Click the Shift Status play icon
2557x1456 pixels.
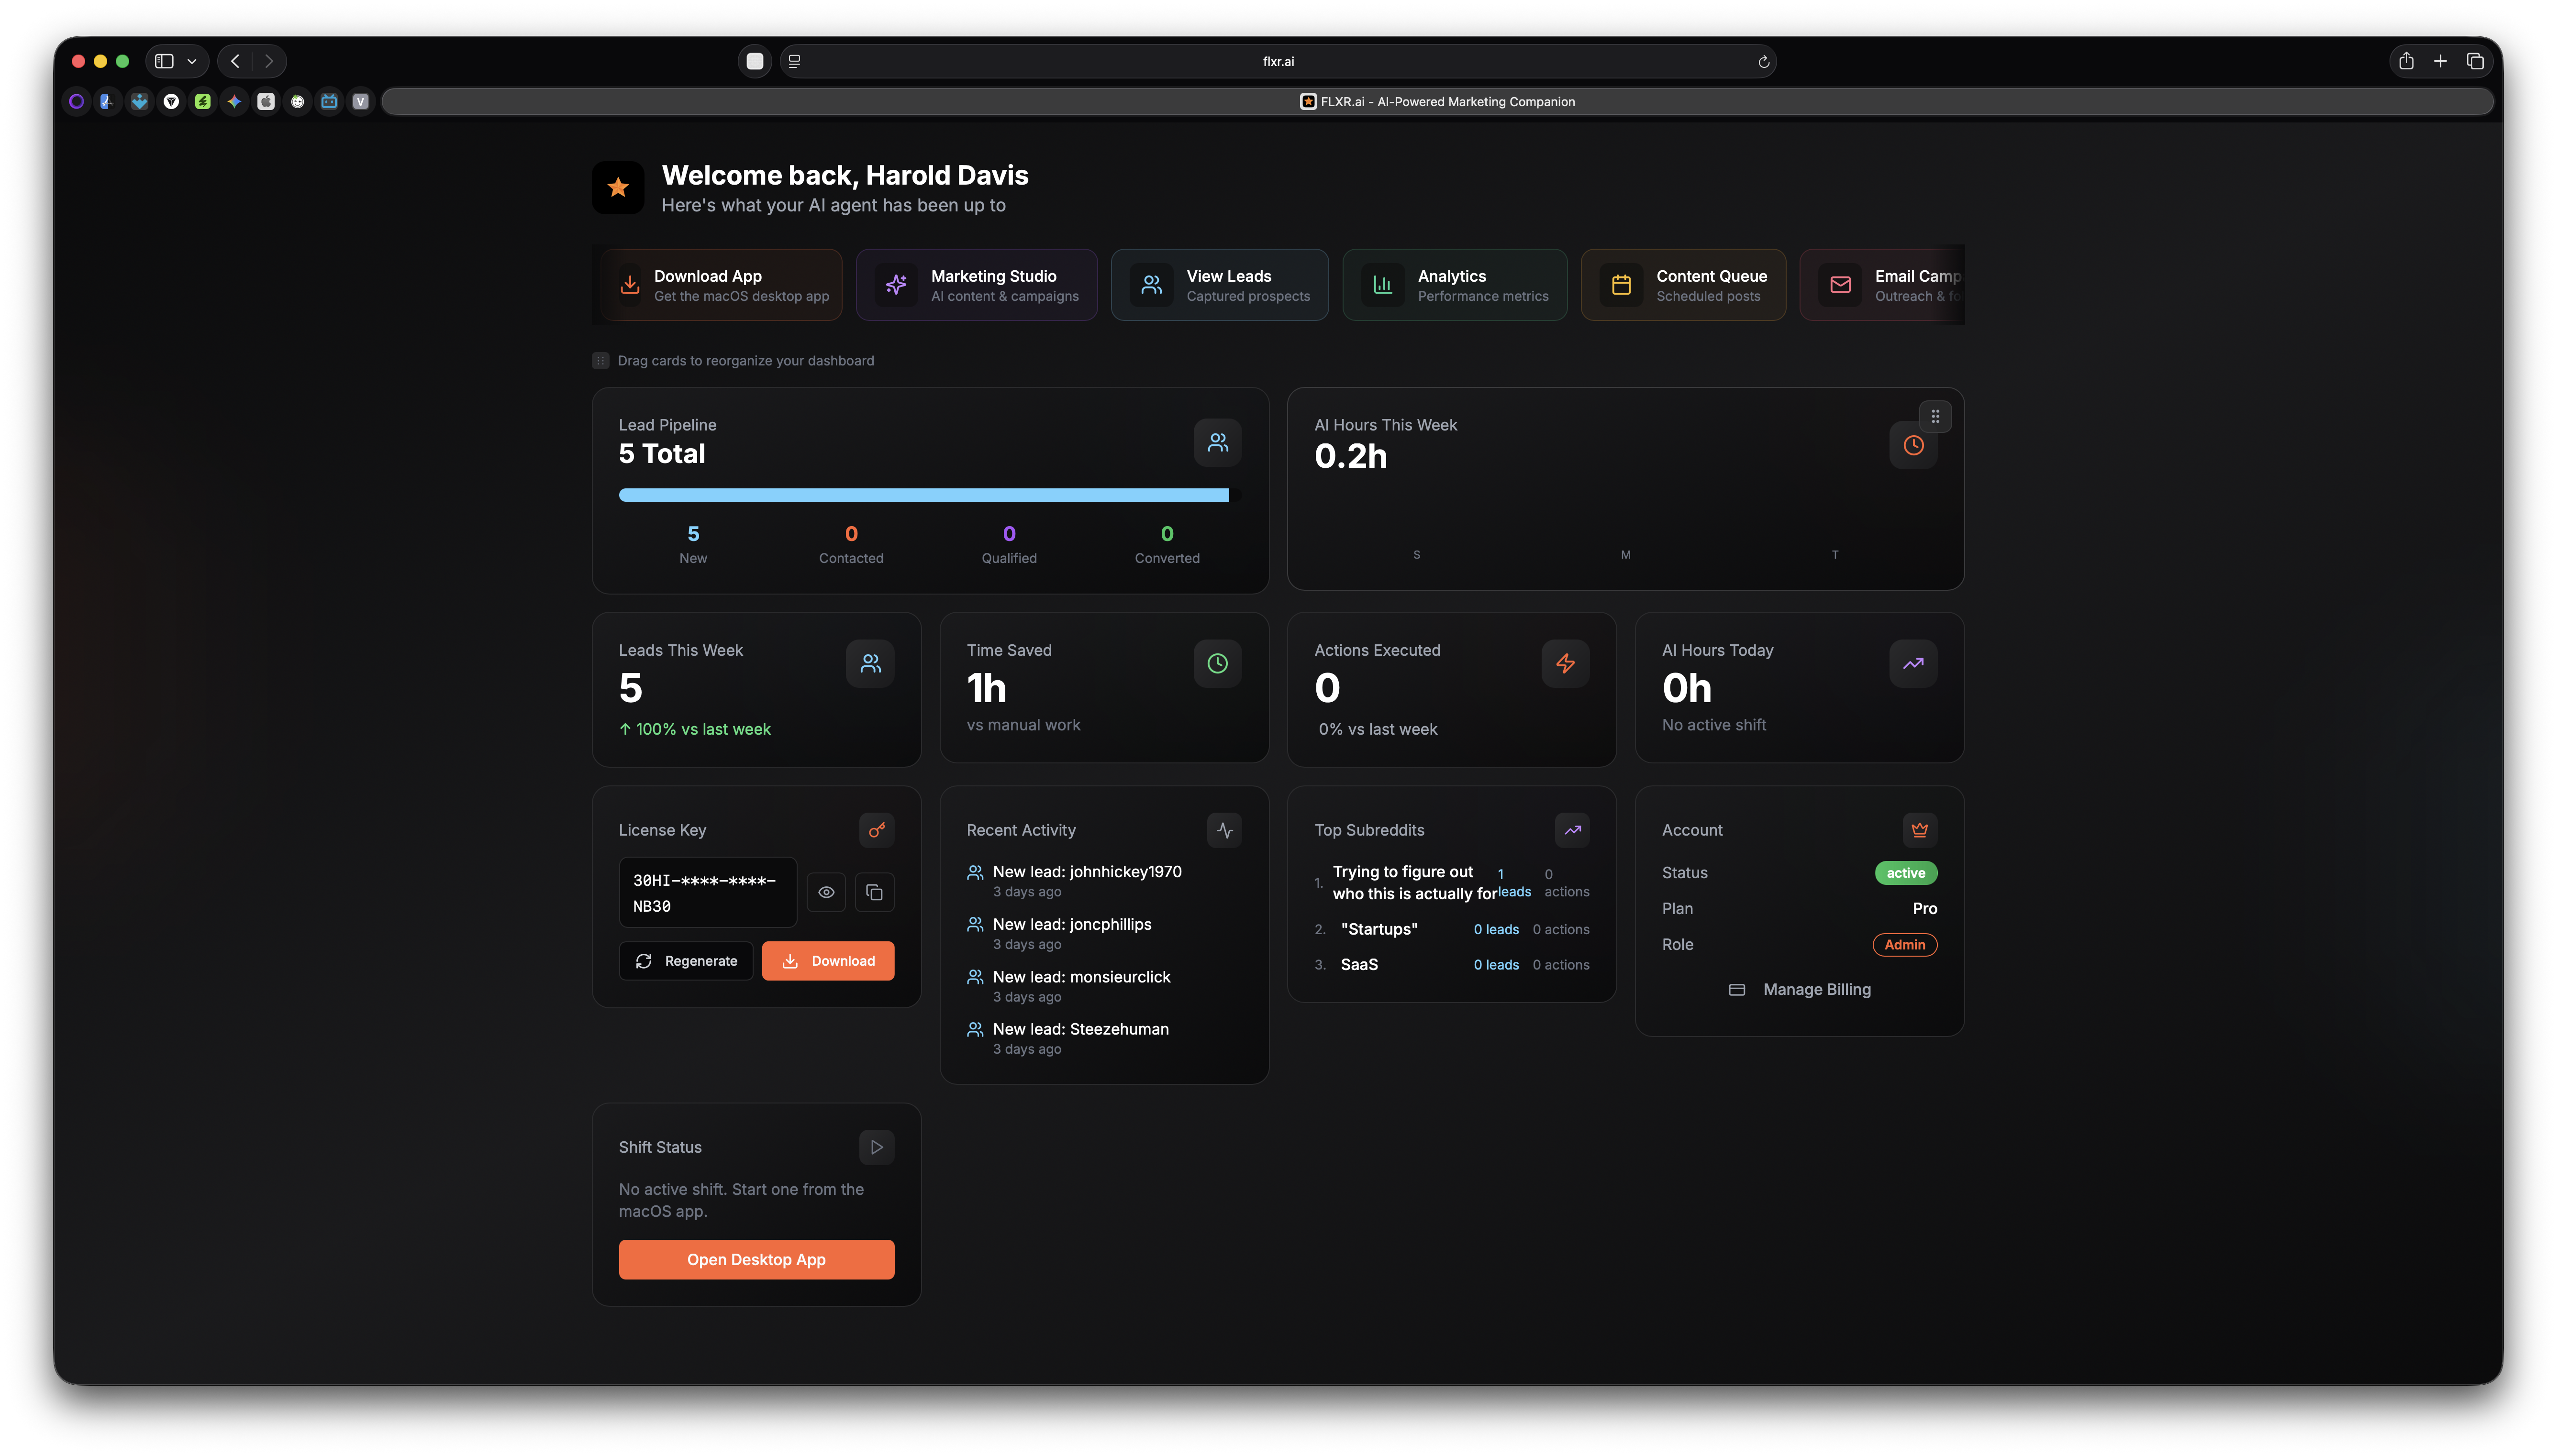coord(876,1147)
